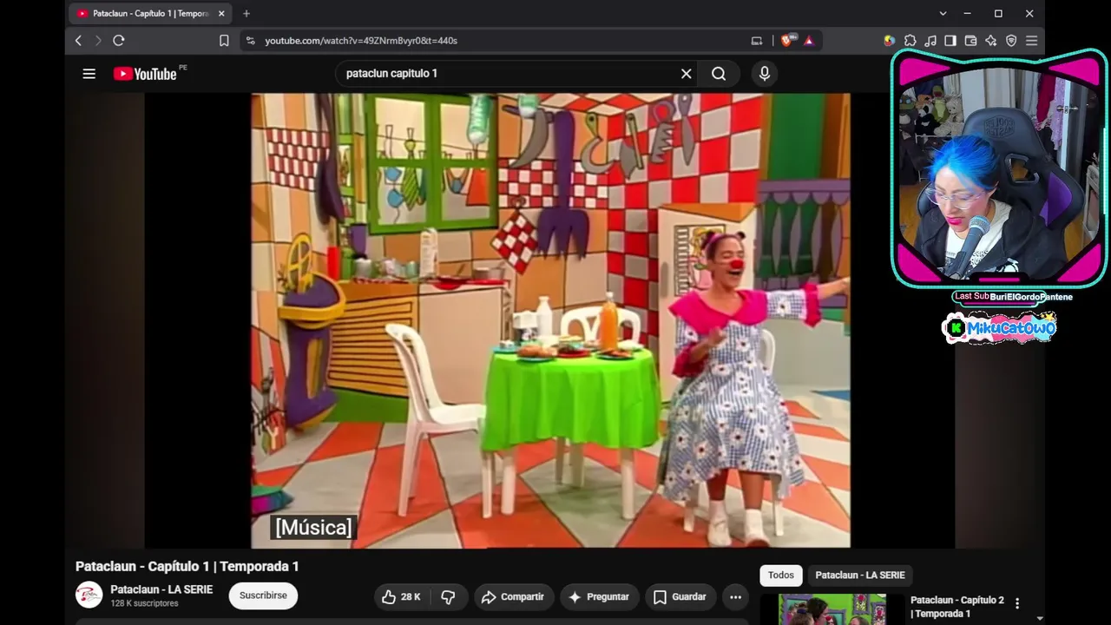This screenshot has width=1111, height=625.
Task: View site information settings in address bar
Action: (x=251, y=41)
